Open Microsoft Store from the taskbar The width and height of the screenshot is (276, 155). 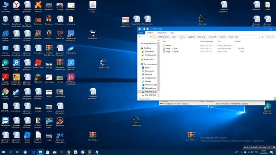[47, 152]
